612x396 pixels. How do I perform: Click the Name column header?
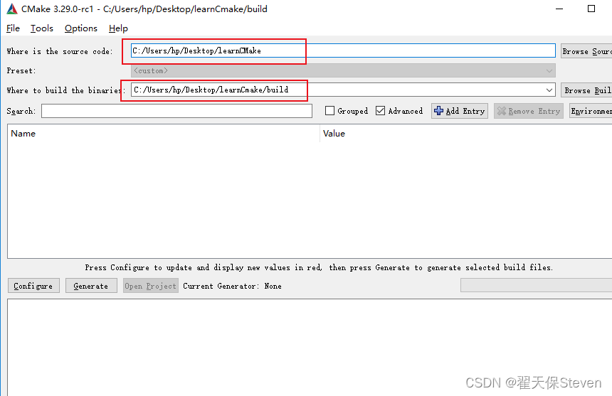(164, 133)
